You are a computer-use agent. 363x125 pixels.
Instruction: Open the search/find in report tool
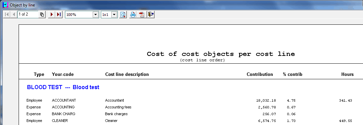123,15
